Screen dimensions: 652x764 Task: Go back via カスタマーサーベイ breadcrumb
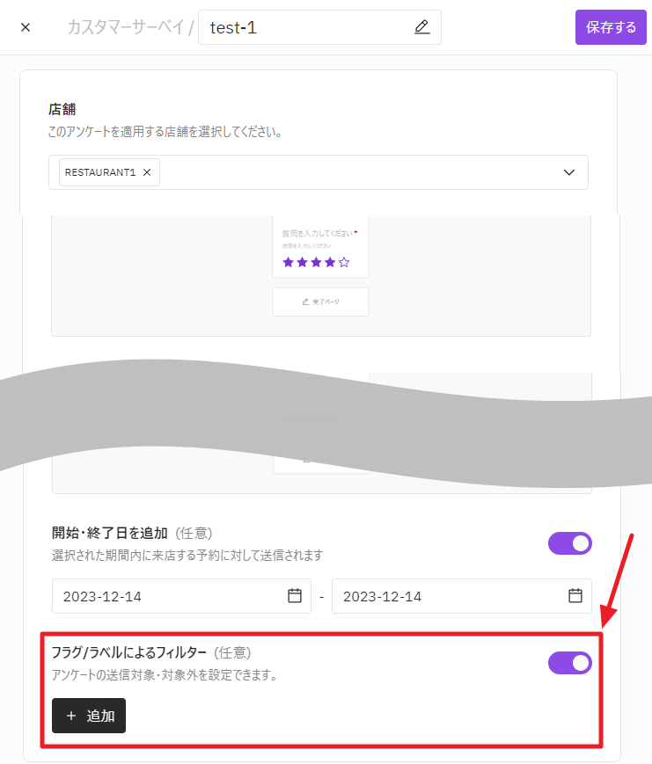(x=126, y=27)
